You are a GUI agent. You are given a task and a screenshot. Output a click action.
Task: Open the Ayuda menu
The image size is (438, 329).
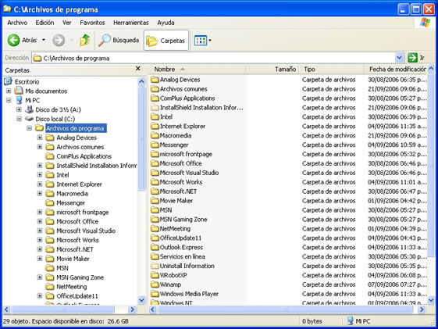(x=166, y=23)
